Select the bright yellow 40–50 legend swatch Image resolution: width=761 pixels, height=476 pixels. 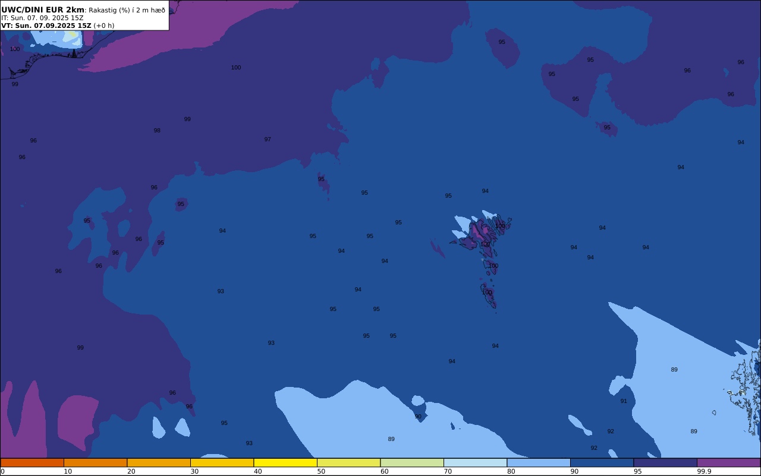coord(285,462)
